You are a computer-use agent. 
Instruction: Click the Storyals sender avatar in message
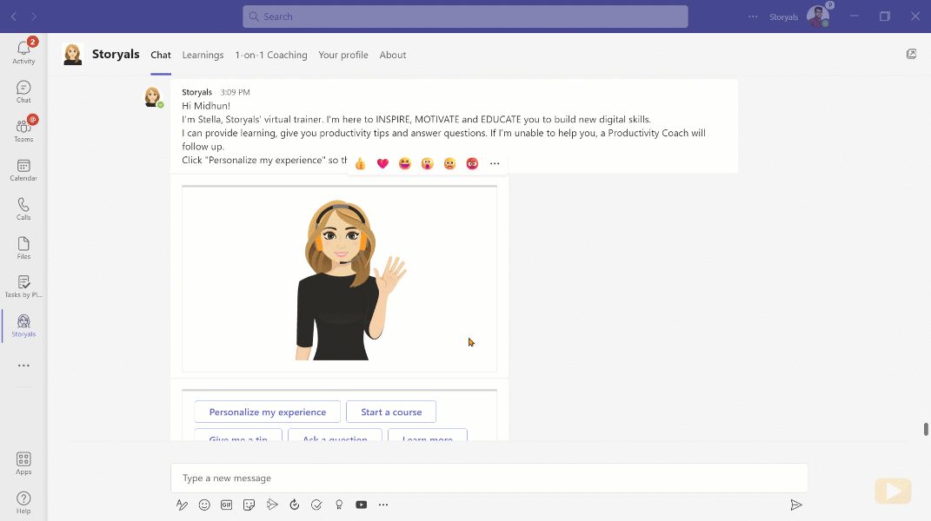(153, 96)
